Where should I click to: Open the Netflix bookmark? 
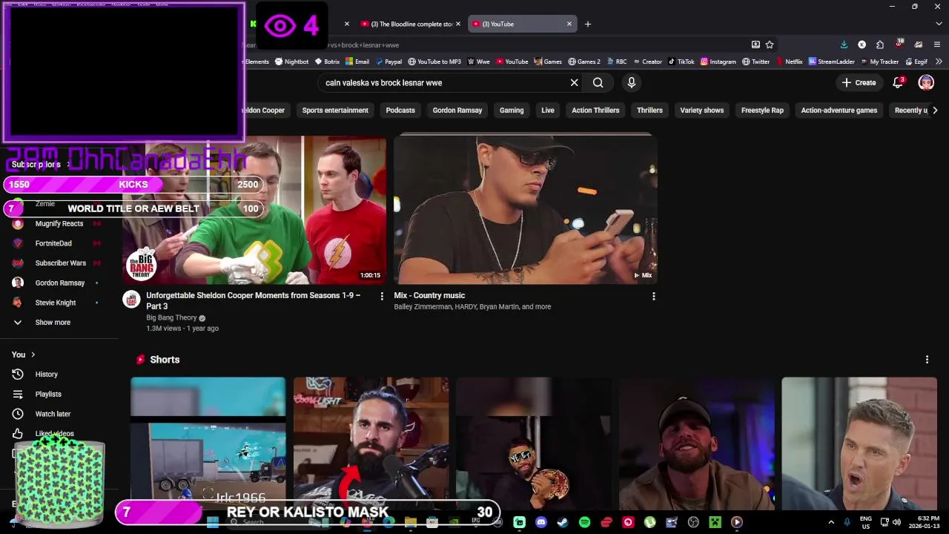coord(789,62)
